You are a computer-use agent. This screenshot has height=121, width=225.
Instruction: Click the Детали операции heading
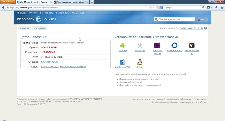coord(34,37)
